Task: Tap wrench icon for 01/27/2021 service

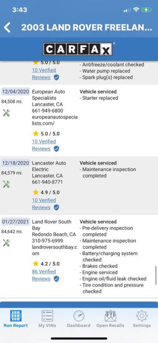Action: 6,243
